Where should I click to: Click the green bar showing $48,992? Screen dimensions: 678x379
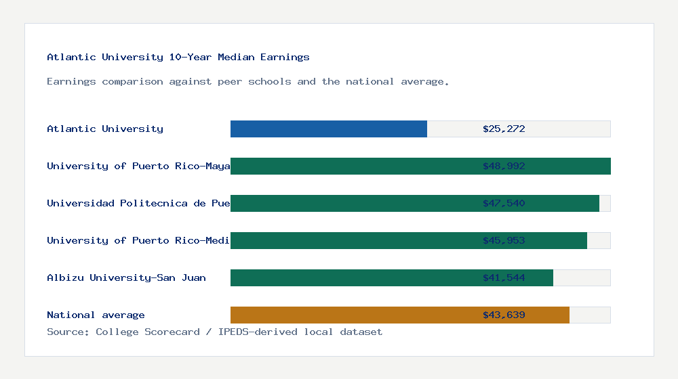pos(421,166)
